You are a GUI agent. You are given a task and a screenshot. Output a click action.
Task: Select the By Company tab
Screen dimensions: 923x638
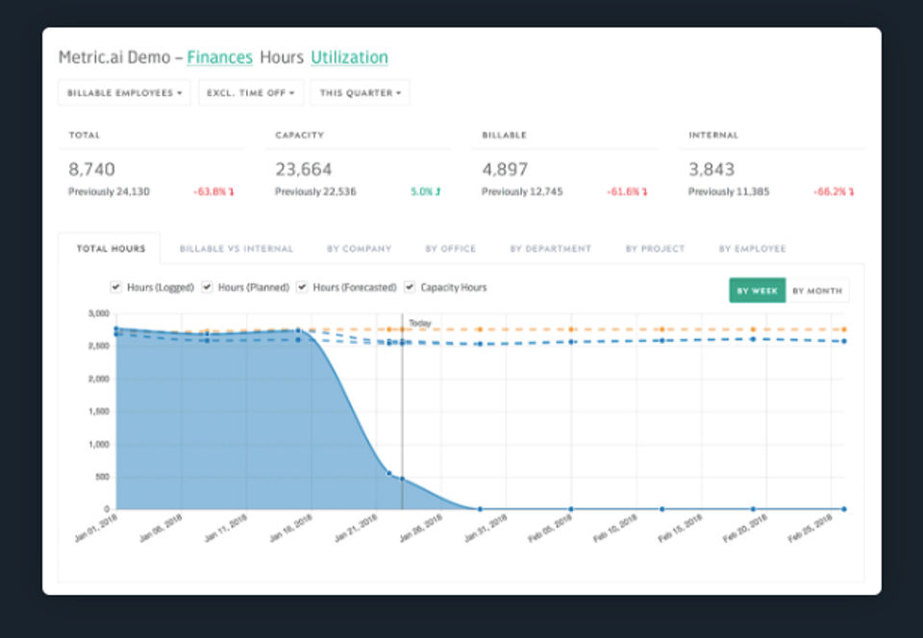[x=359, y=249]
